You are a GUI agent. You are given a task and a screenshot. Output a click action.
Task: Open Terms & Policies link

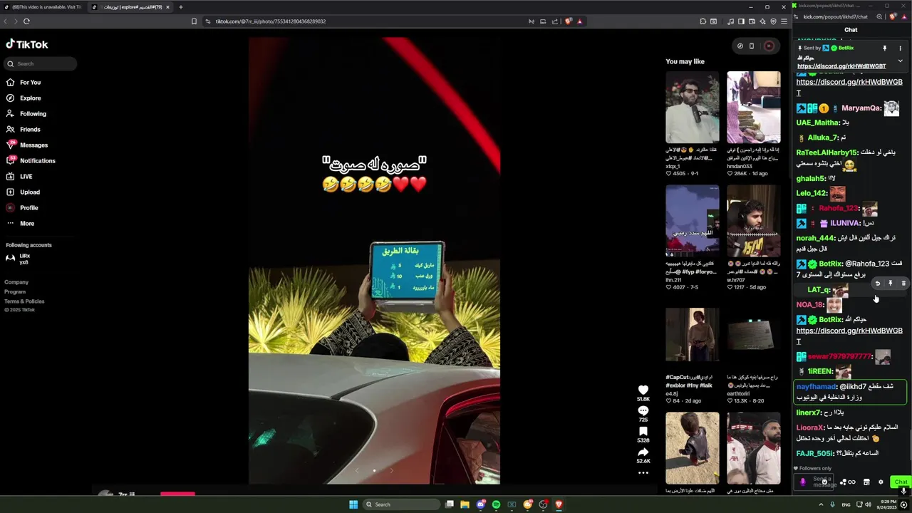(x=24, y=301)
